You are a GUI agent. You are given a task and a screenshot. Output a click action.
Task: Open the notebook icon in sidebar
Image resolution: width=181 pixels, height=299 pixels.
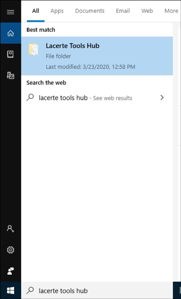pos(10,54)
